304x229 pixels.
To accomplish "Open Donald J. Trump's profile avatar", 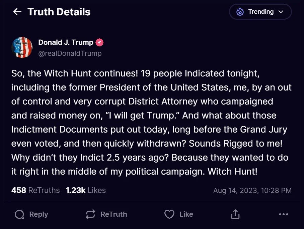I will point(22,47).
